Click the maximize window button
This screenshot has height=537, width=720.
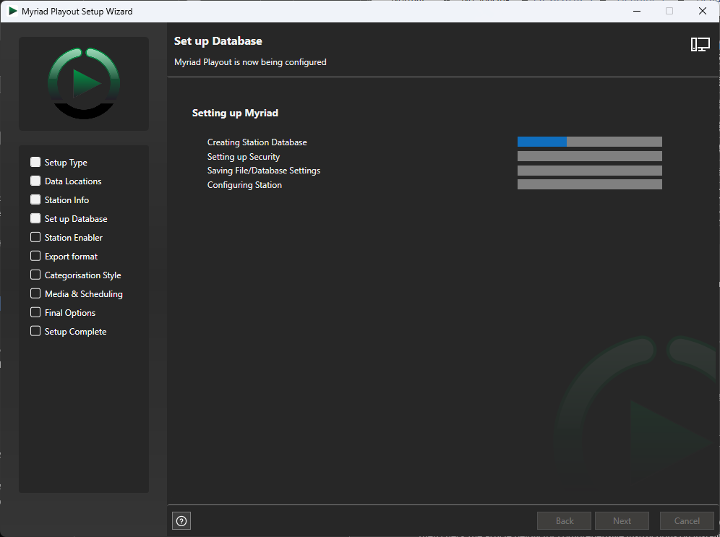pos(669,11)
